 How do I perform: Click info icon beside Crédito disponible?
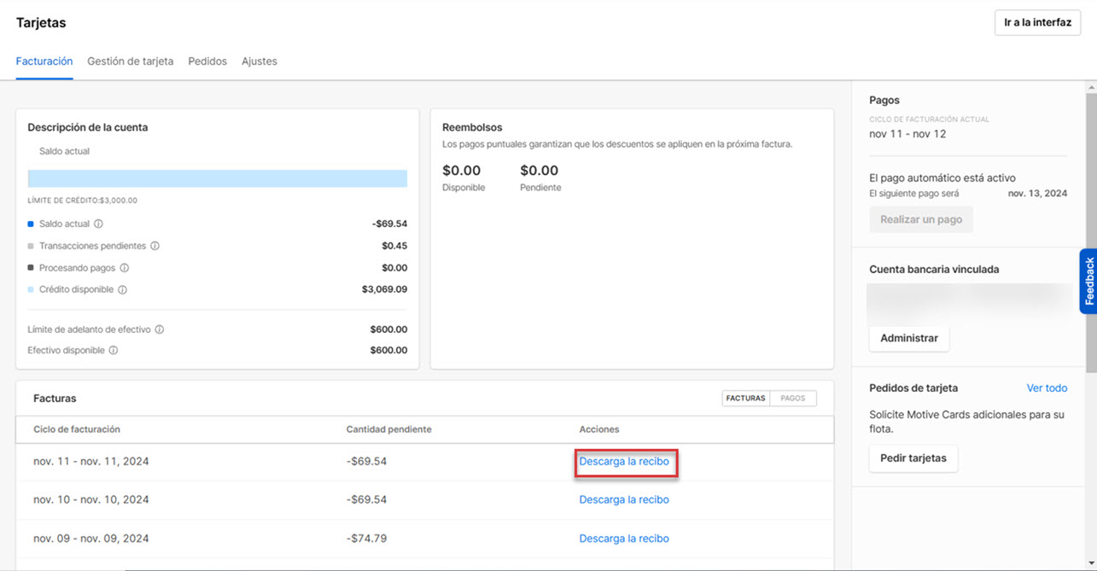pyautogui.click(x=122, y=290)
